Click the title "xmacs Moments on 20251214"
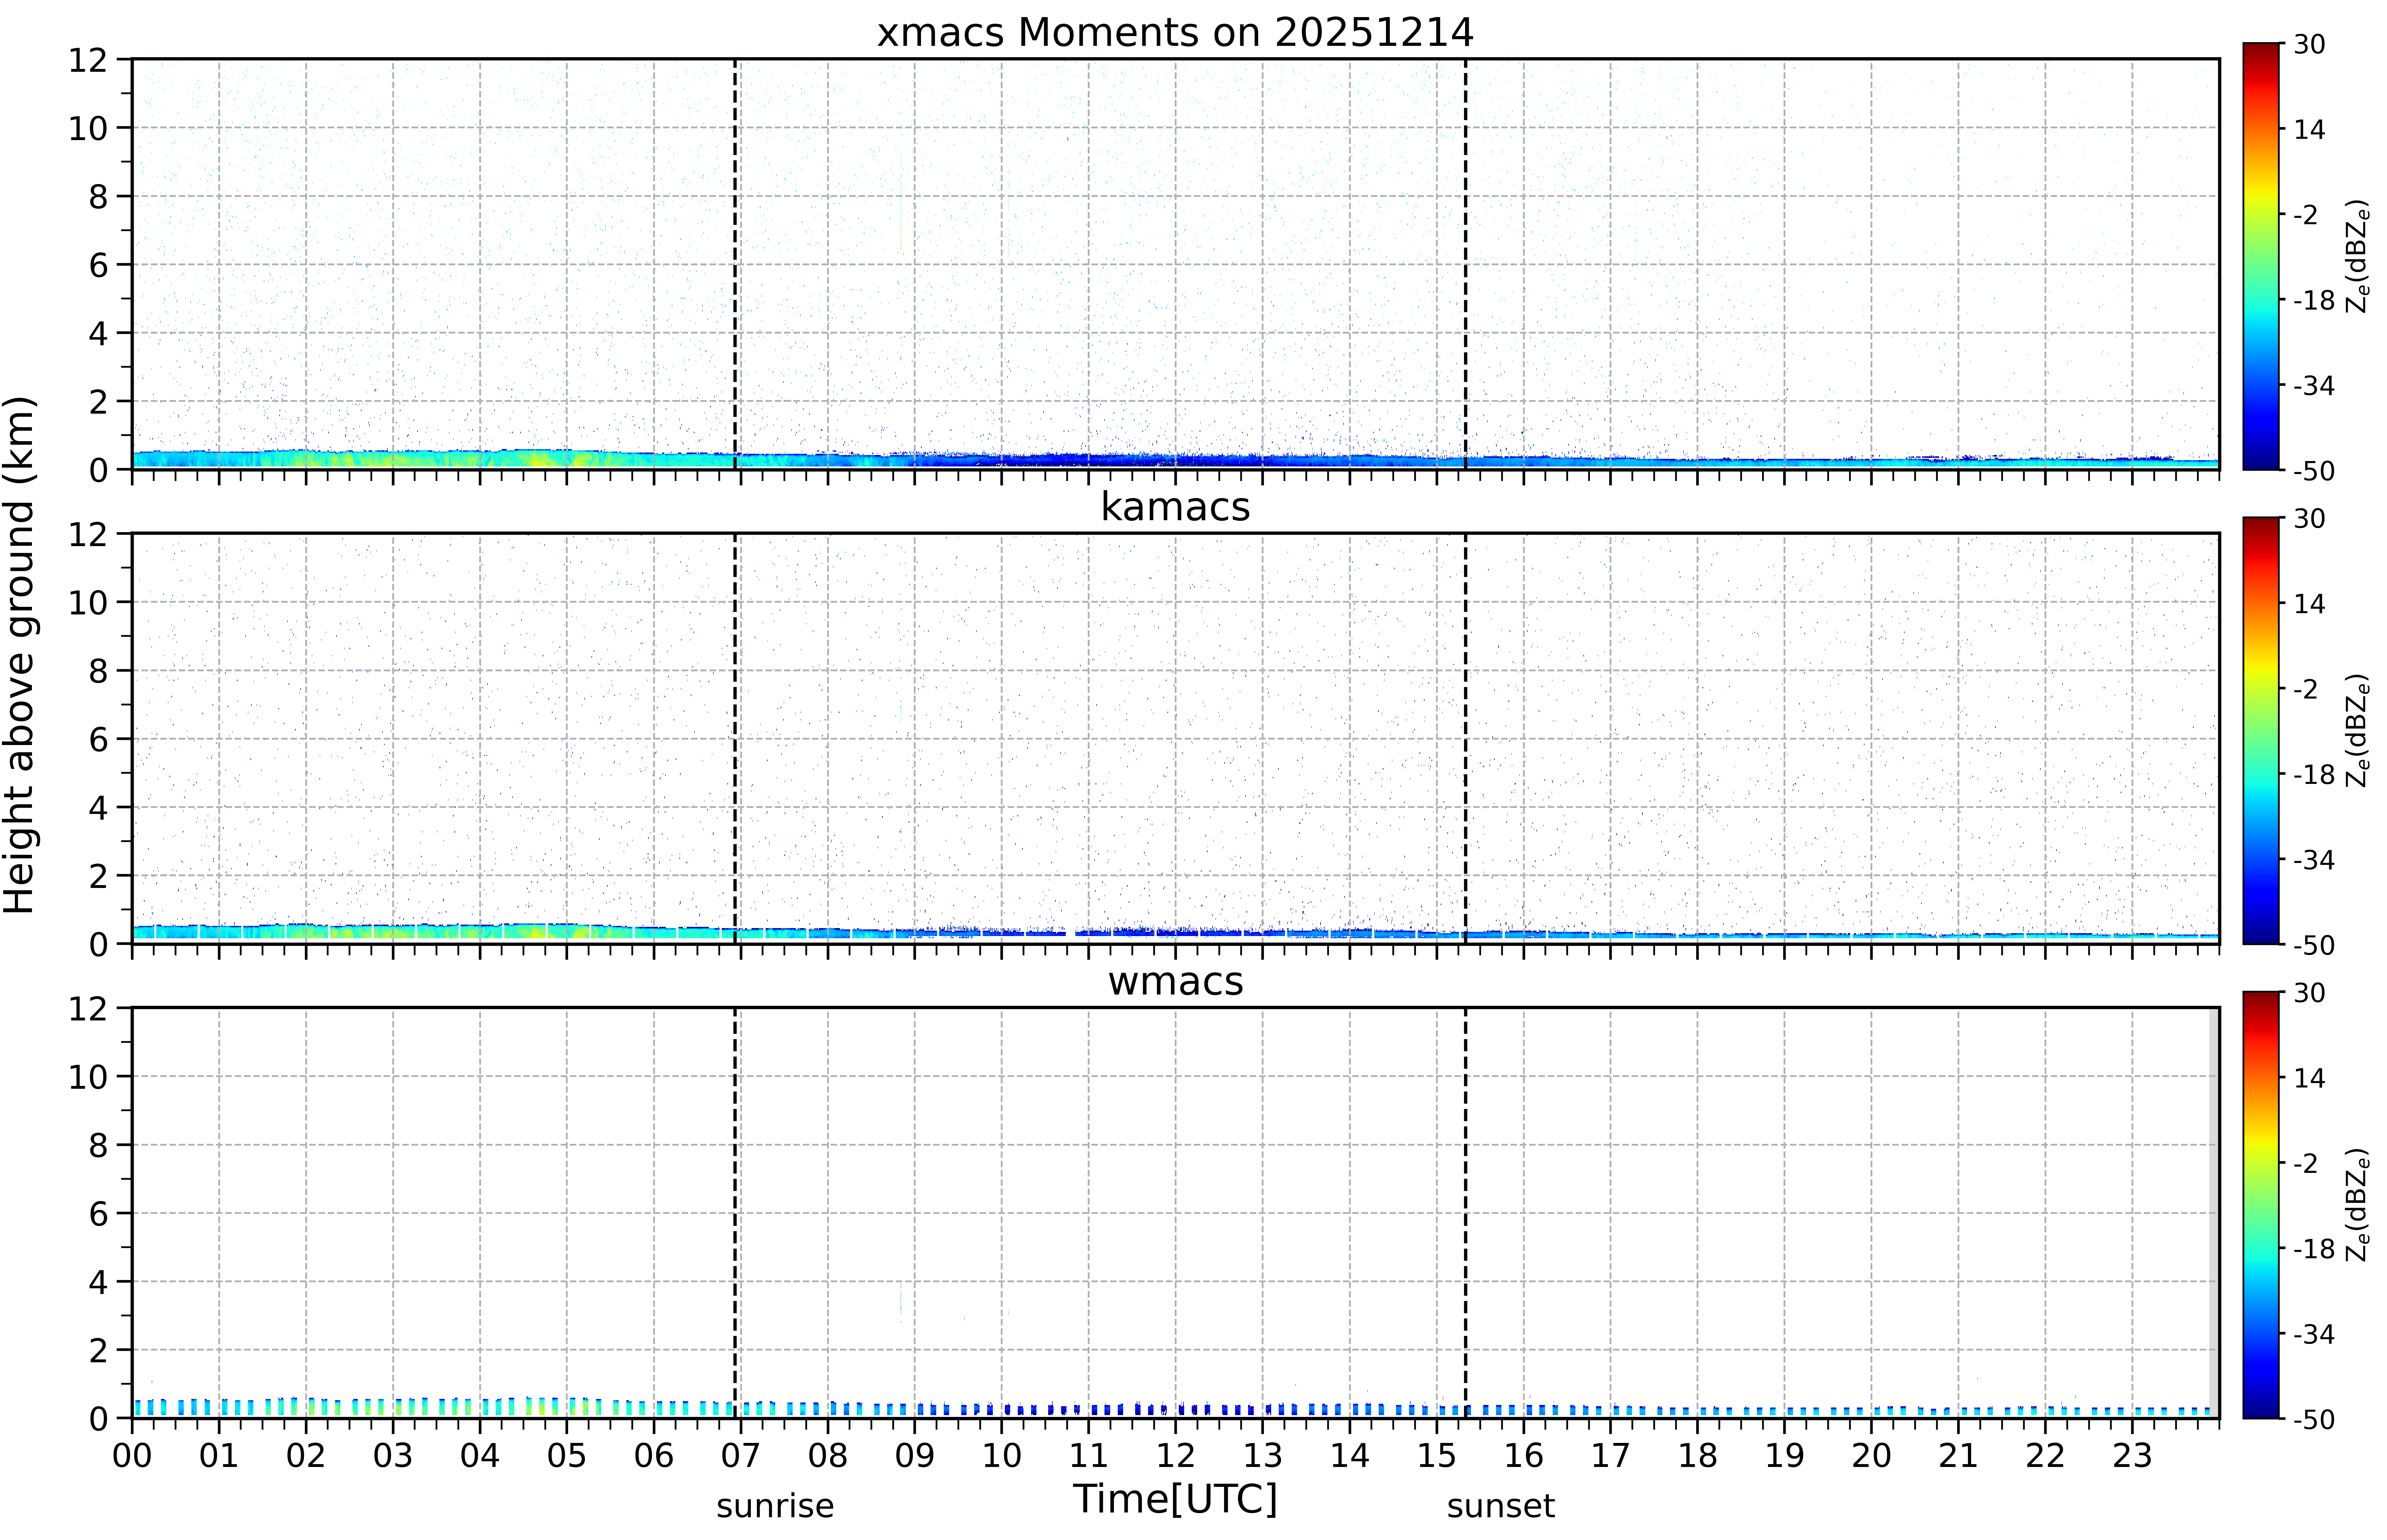 pos(1175,33)
